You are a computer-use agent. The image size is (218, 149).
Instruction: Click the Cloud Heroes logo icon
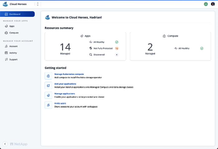click(5, 4)
